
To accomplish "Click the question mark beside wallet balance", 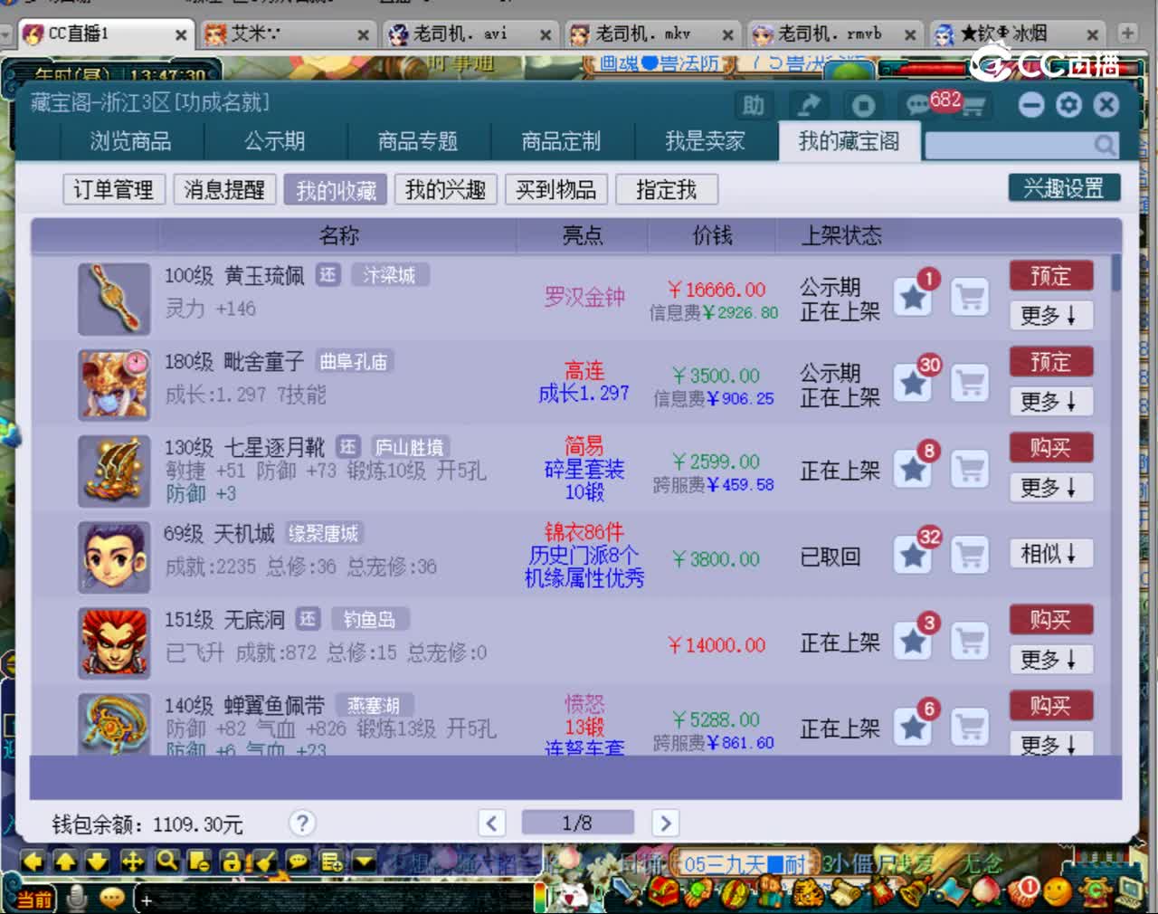I will pyautogui.click(x=302, y=823).
